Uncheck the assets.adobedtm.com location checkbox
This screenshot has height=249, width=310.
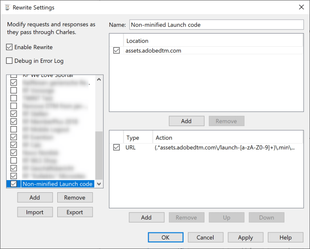(x=116, y=51)
